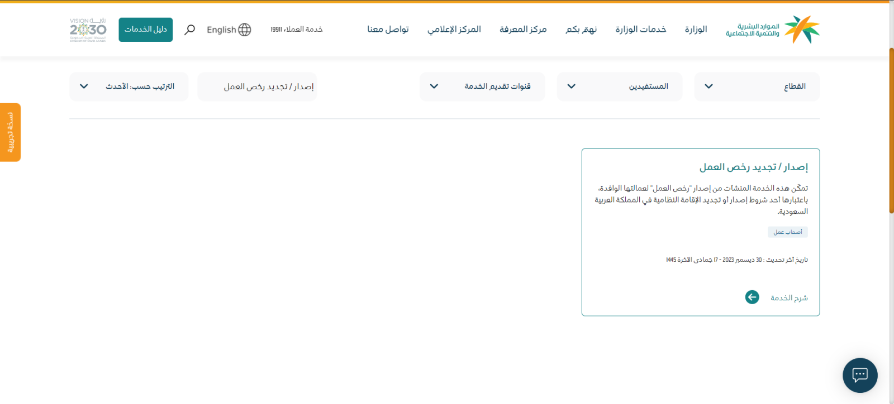The height and width of the screenshot is (404, 894).
Task: Open the المركز الإعلامي menu
Action: pos(454,30)
